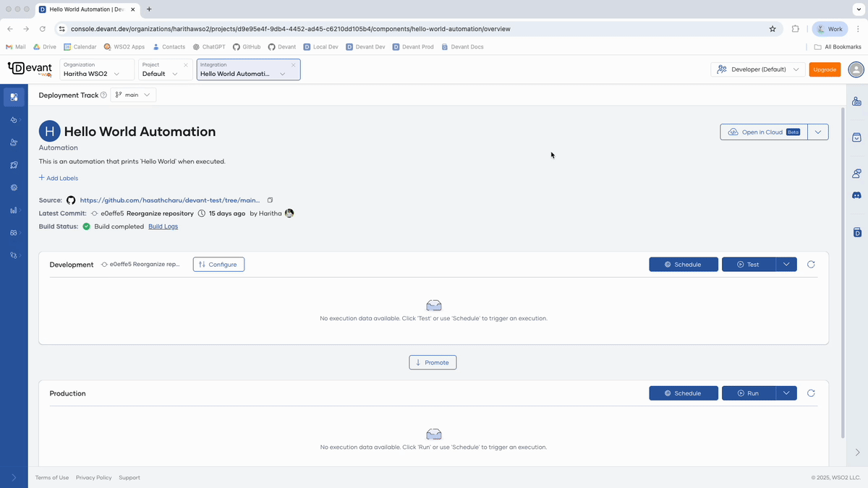Refresh the Production executions
Viewport: 868px width, 488px height.
point(811,393)
